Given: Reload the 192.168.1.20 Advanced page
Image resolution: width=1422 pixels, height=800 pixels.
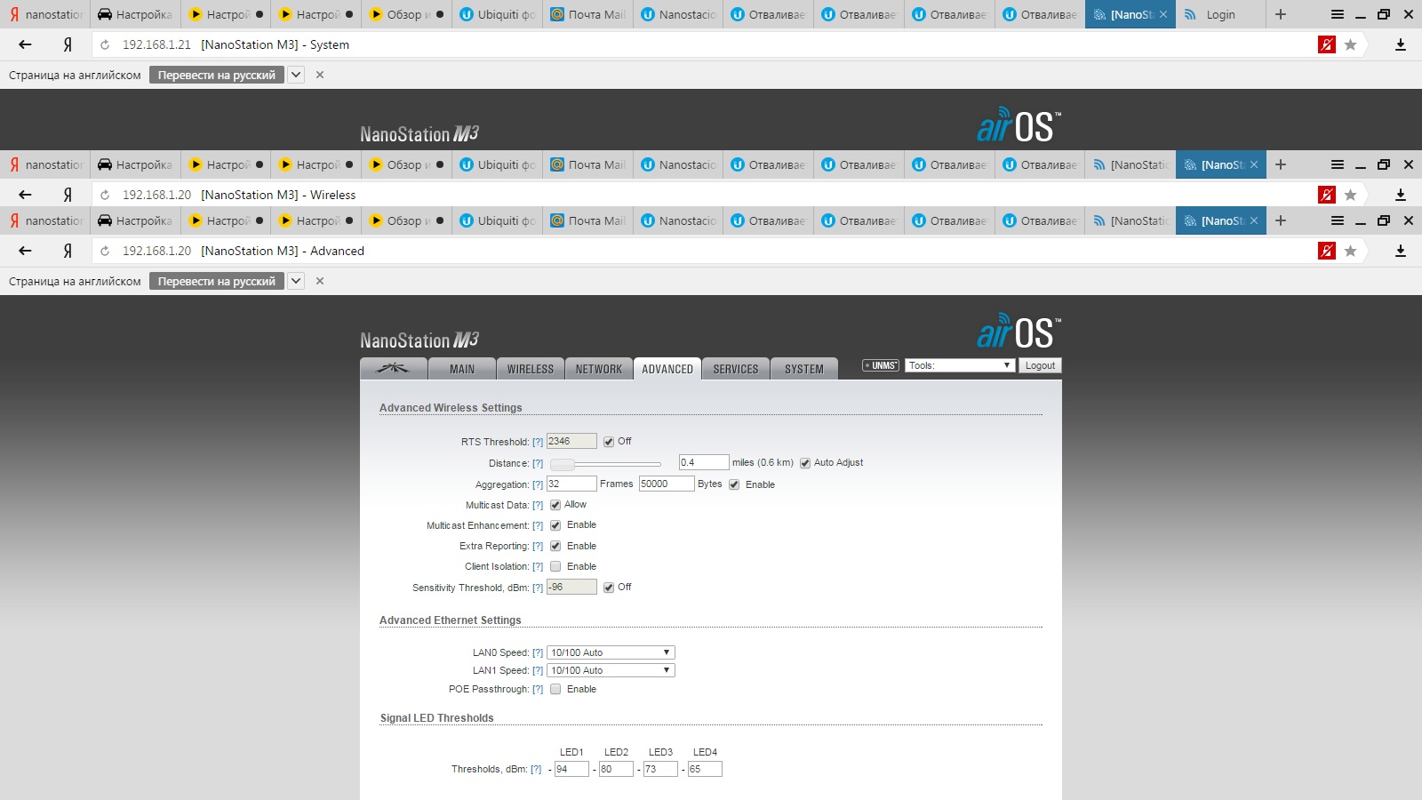Looking at the screenshot, I should tap(105, 251).
